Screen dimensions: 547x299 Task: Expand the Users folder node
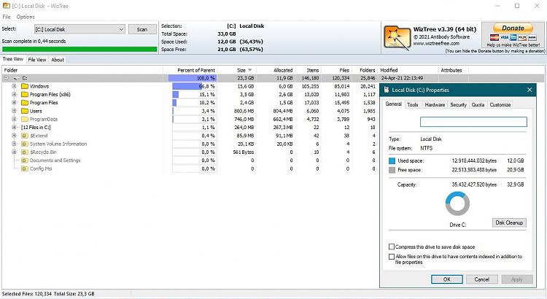click(15, 111)
